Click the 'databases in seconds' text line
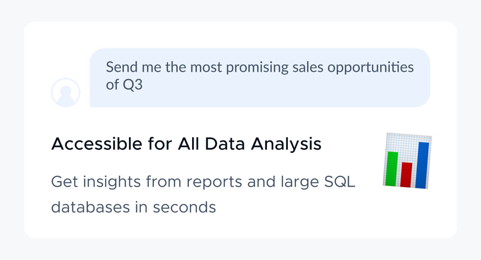Image resolution: width=481 pixels, height=260 pixels. (134, 207)
